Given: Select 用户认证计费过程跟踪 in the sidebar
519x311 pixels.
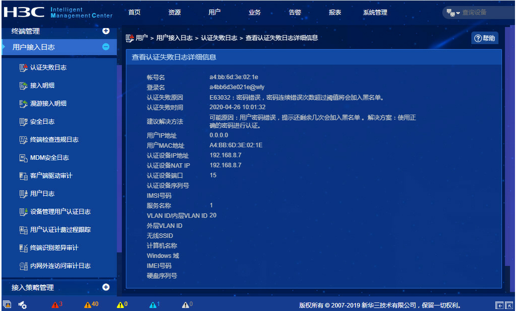Looking at the screenshot, I should click(x=60, y=230).
